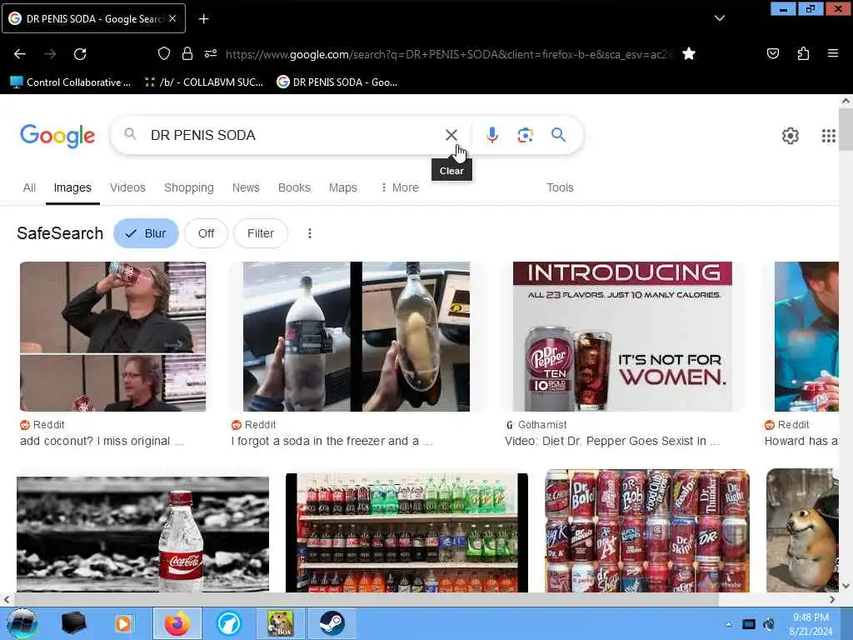Click the Gothamist source label

(x=541, y=425)
